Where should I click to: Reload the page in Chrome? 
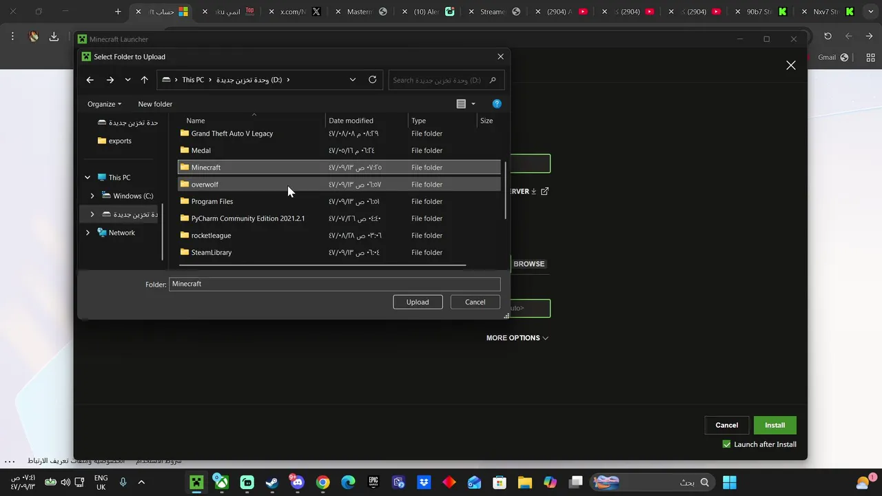[x=828, y=37]
